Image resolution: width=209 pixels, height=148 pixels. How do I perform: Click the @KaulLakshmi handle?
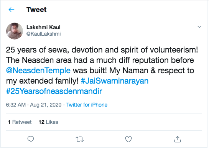pos(43,34)
